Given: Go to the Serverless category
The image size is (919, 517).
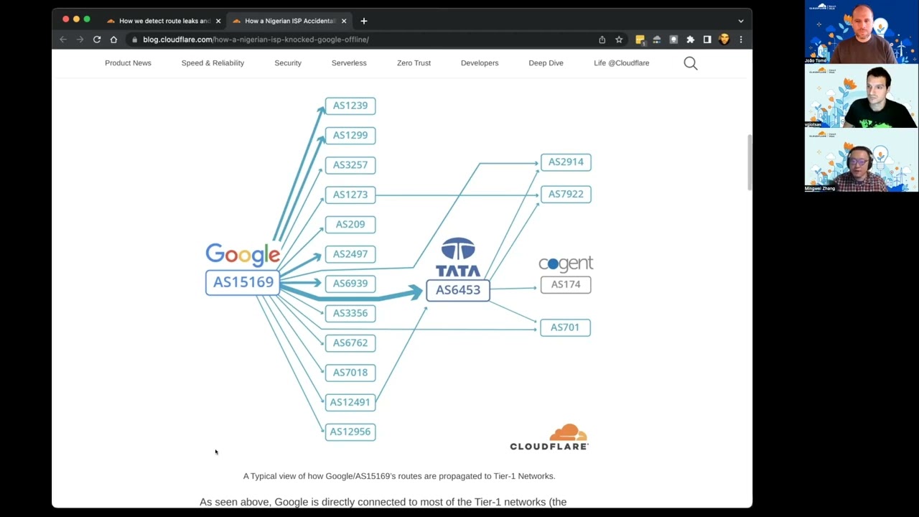Looking at the screenshot, I should point(349,63).
